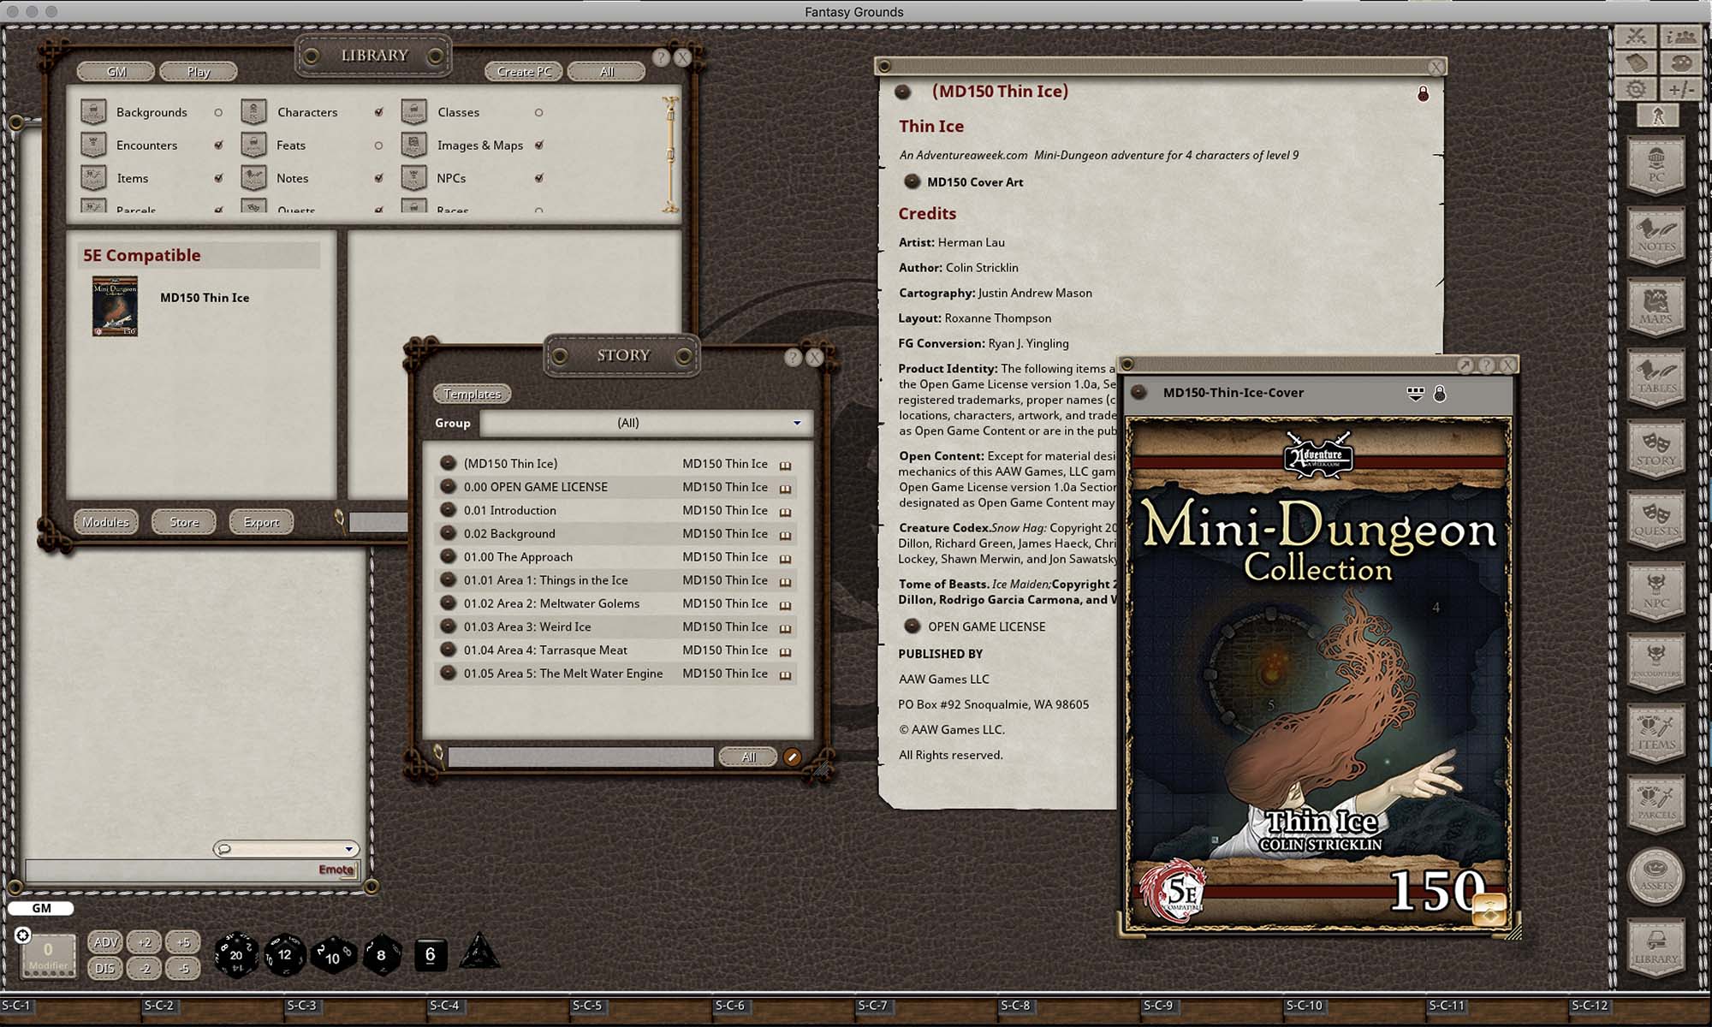Open the Quests sidebar button

point(1656,519)
